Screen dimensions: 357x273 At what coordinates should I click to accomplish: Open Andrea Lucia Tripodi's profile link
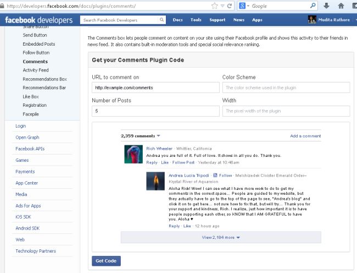pos(189,176)
